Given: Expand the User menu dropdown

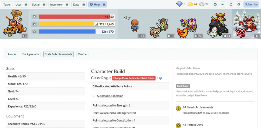Looking at the screenshot, I should pos(26,5).
